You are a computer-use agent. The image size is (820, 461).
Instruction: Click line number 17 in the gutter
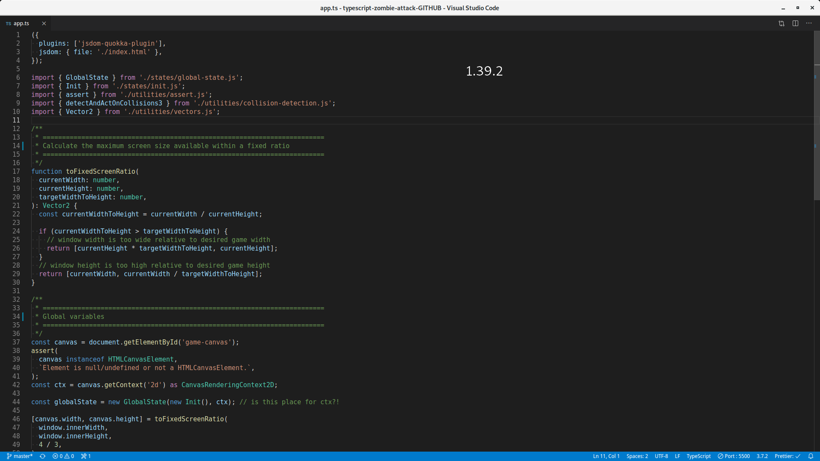point(16,172)
